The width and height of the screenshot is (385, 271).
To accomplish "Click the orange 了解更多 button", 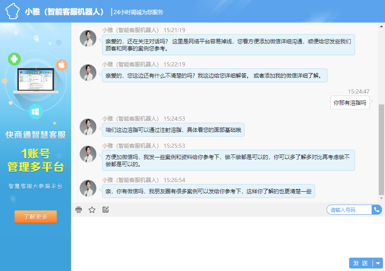I will point(35,217).
